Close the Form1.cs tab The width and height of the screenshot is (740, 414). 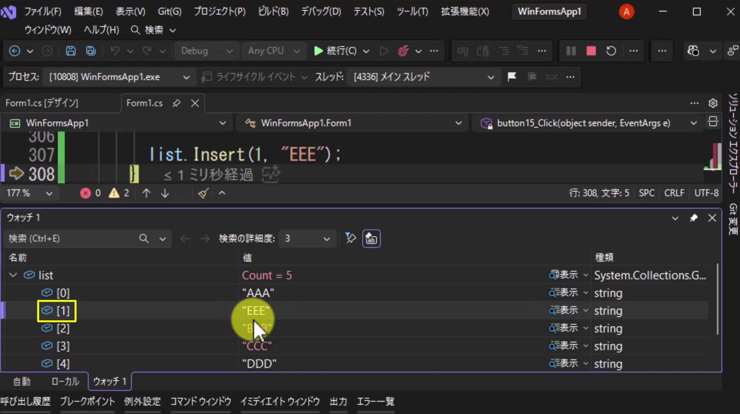click(x=195, y=103)
